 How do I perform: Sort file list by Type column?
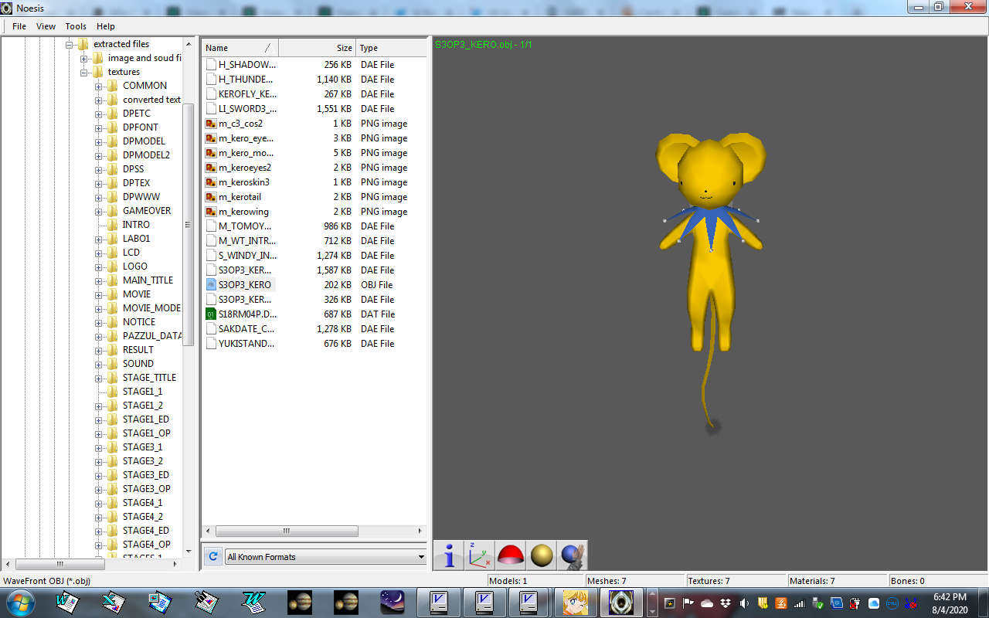(x=391, y=48)
